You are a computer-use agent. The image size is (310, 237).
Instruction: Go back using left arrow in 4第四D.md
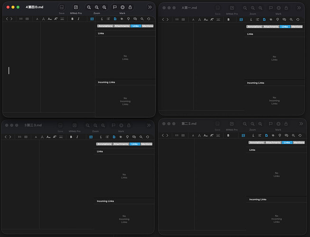[x=6, y=19]
